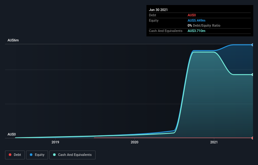Click the AU$6m axis label
The height and width of the screenshot is (165, 258).
[13, 40]
